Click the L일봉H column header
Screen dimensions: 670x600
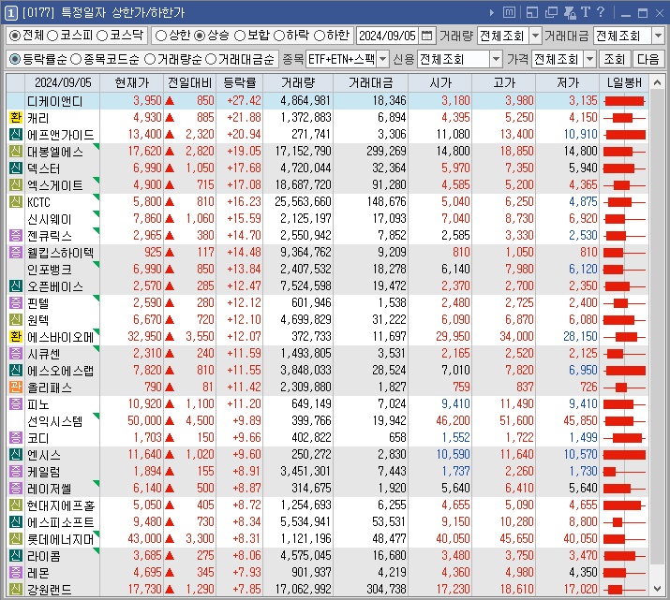click(x=624, y=82)
